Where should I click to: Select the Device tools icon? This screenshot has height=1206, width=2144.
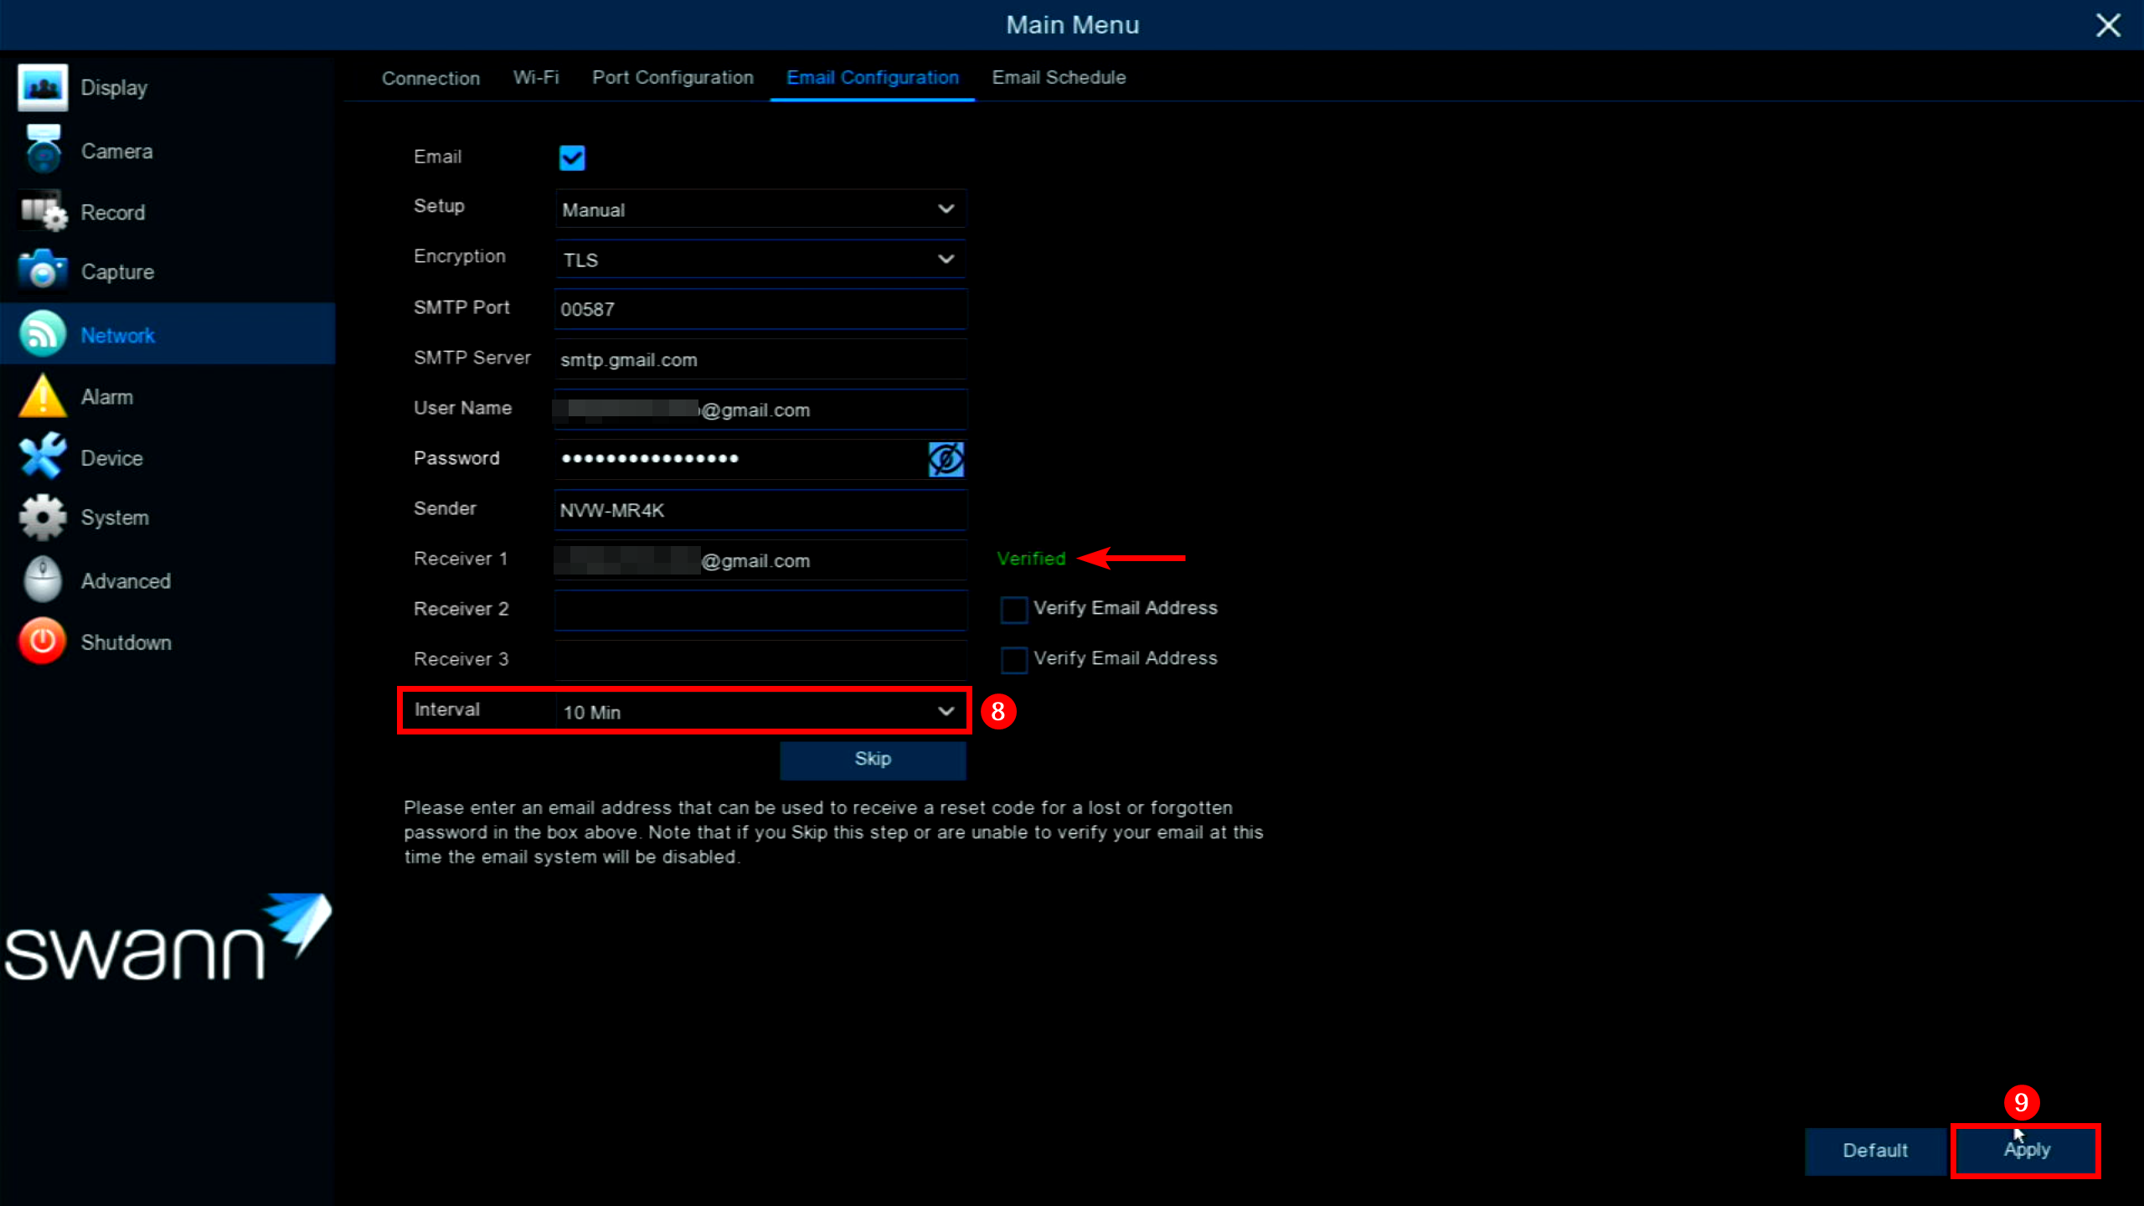42,457
